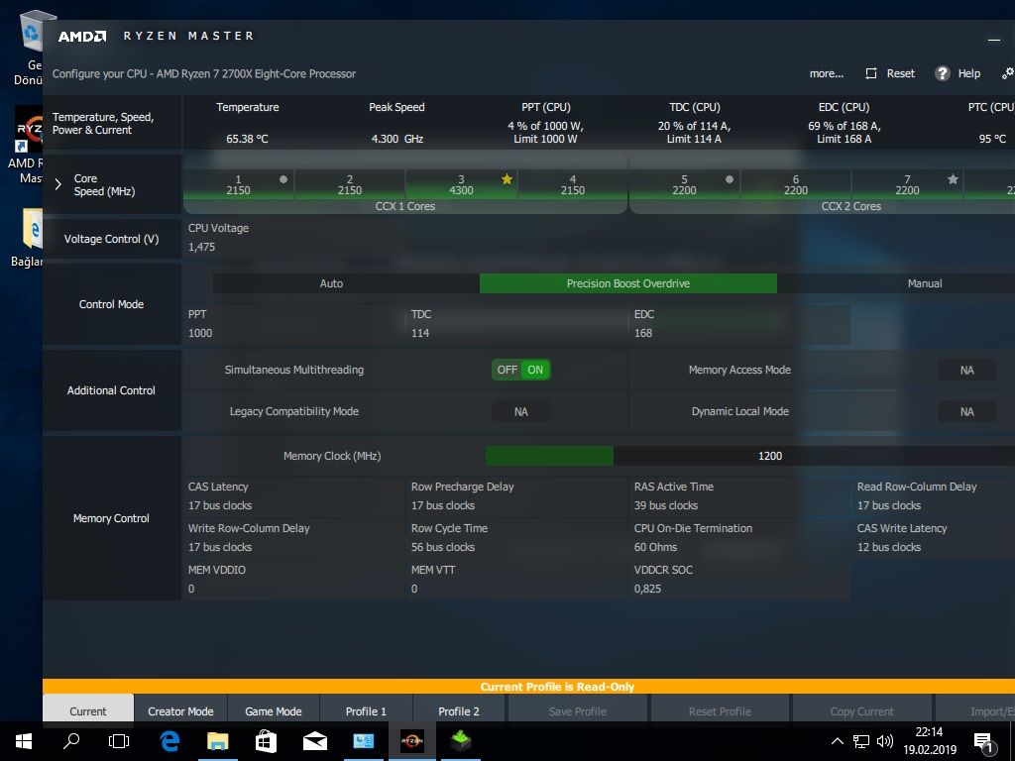This screenshot has width=1015, height=761.
Task: Open notification center icon
Action: click(x=982, y=743)
